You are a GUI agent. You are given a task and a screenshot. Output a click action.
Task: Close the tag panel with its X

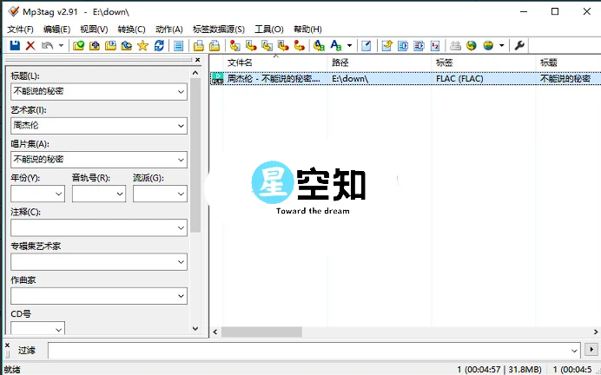pyautogui.click(x=197, y=60)
